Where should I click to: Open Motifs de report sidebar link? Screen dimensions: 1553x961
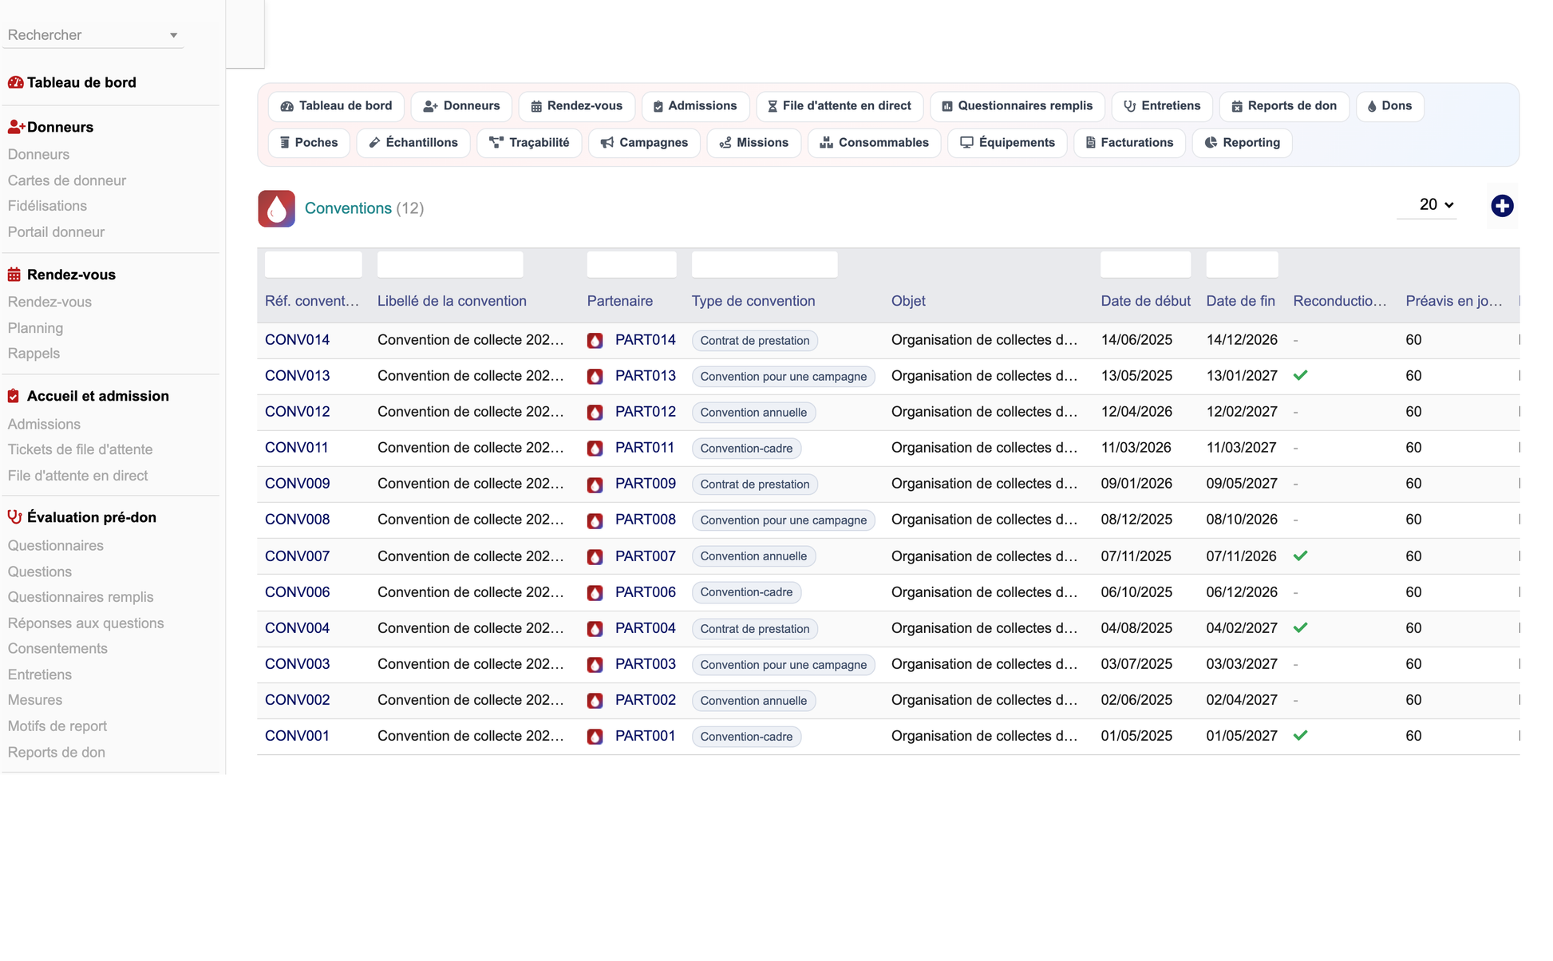click(x=57, y=726)
